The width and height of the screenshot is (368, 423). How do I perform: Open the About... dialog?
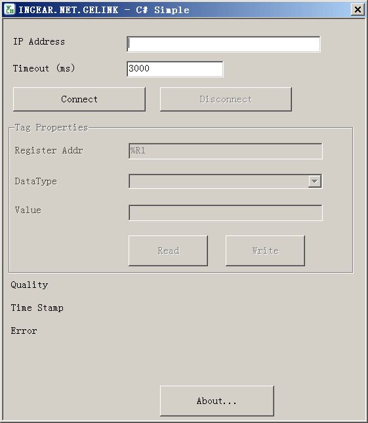tap(217, 401)
